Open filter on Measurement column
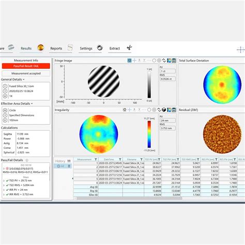 pos(96,159)
